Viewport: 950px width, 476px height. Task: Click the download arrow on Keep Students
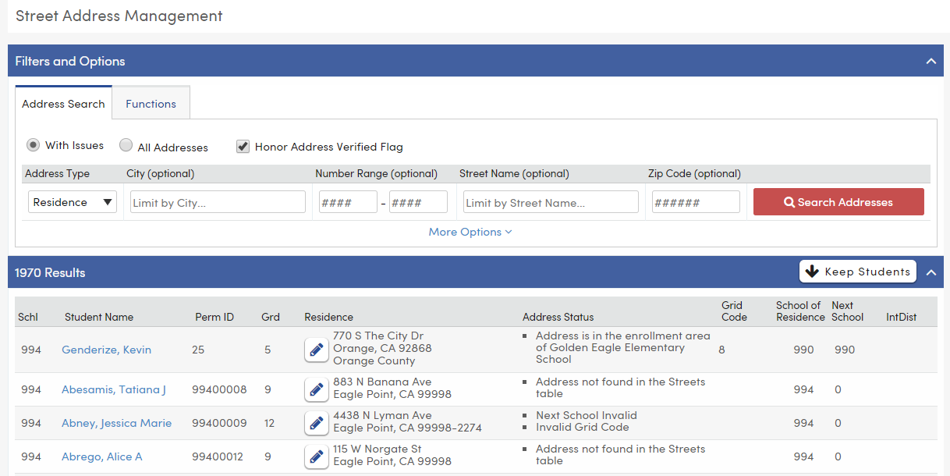click(813, 272)
